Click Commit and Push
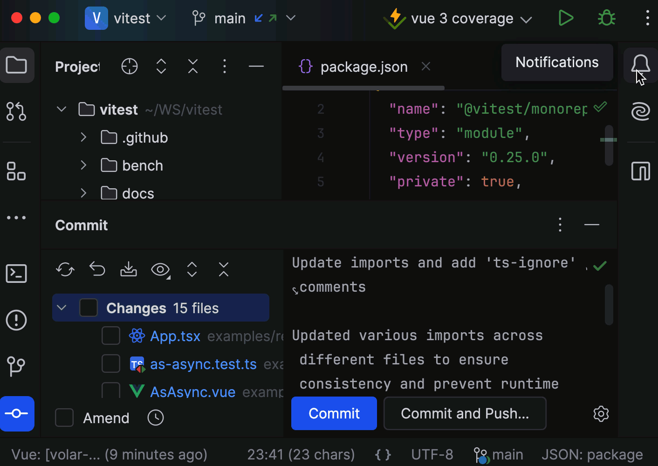Viewport: 658px width, 466px height. (x=465, y=413)
